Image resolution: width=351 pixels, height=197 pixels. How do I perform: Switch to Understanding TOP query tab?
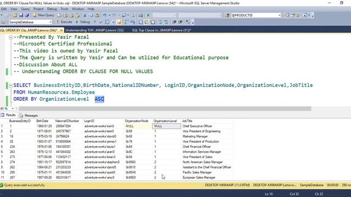pos(94,30)
